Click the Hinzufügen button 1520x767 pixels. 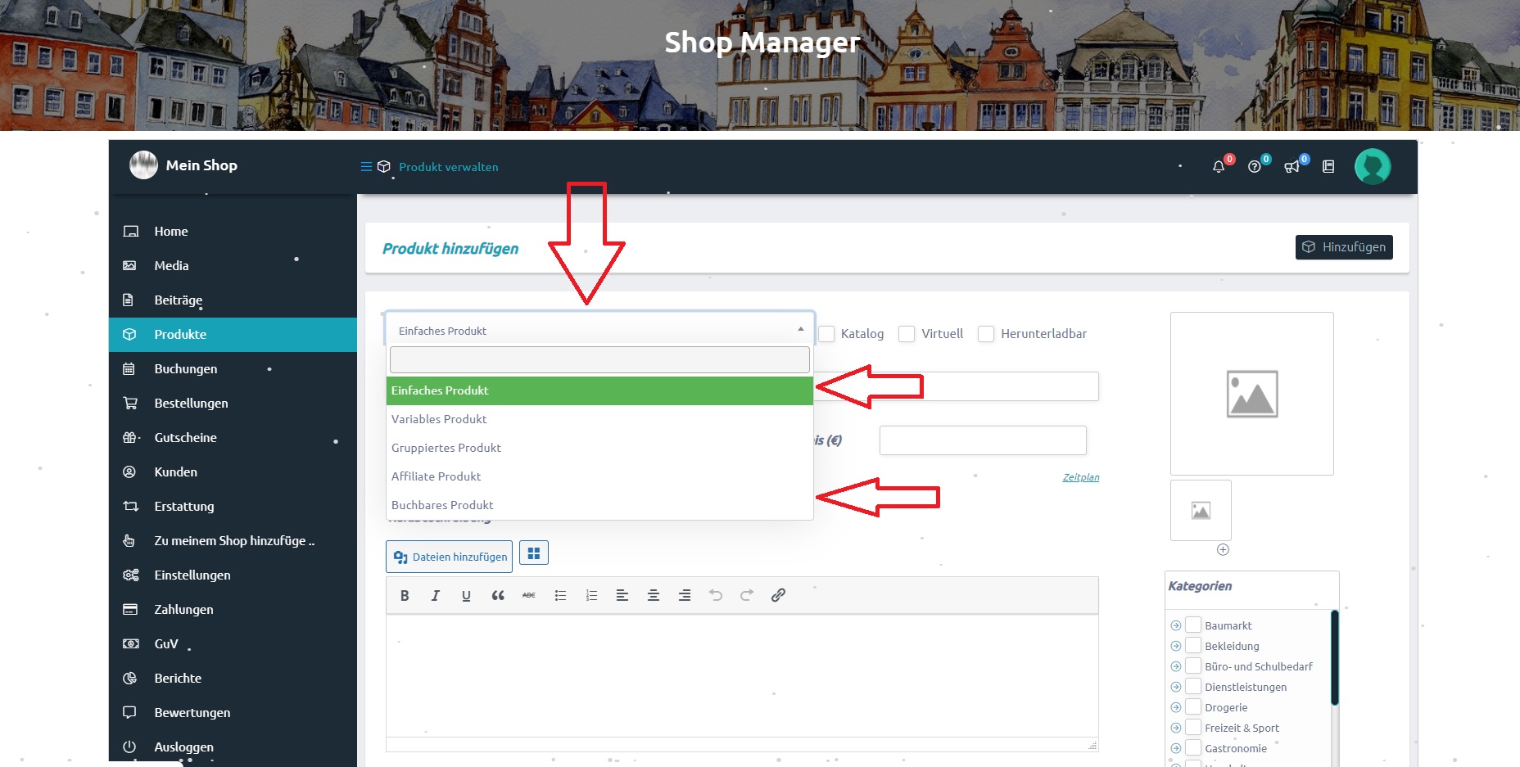tap(1344, 247)
